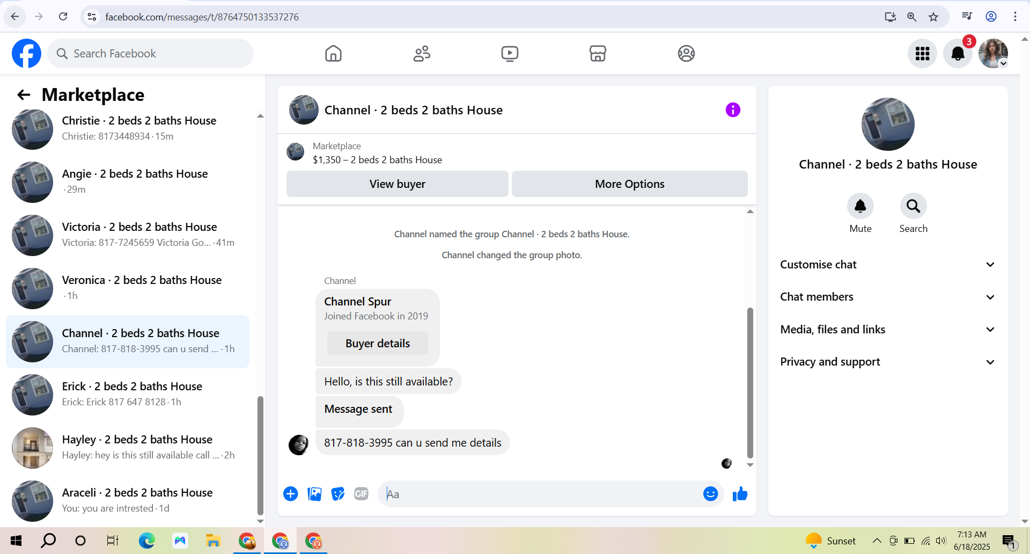Go to the Home feed icon
Screen dimensions: 1030x554
(x=333, y=54)
